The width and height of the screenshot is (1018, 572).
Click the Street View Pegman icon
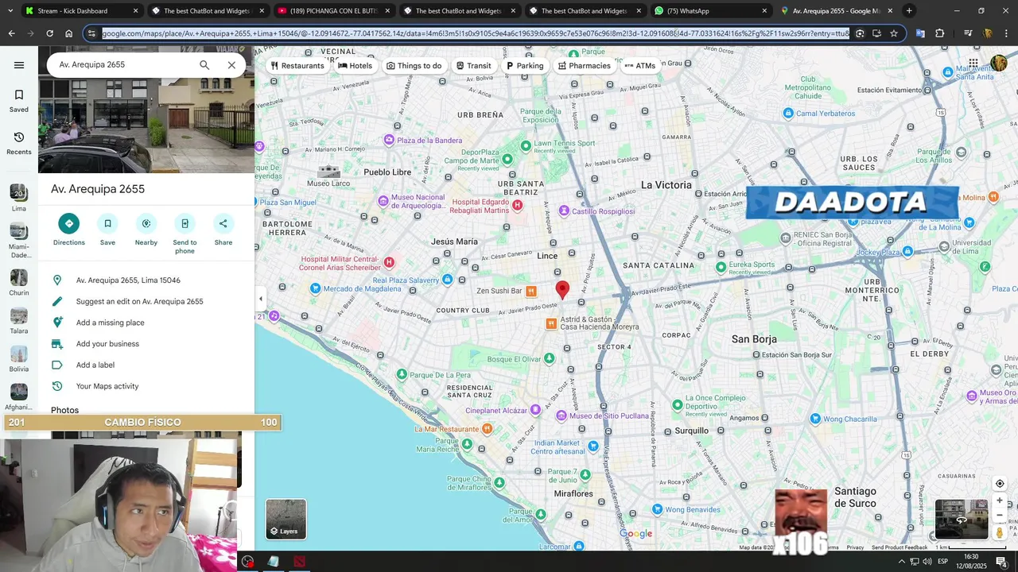[1000, 532]
